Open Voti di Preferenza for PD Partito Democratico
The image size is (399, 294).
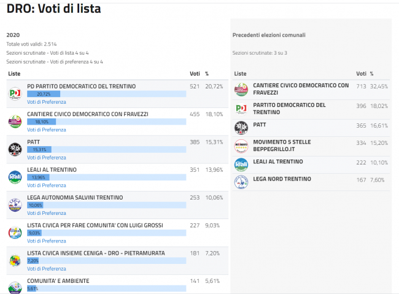pyautogui.click(x=46, y=102)
